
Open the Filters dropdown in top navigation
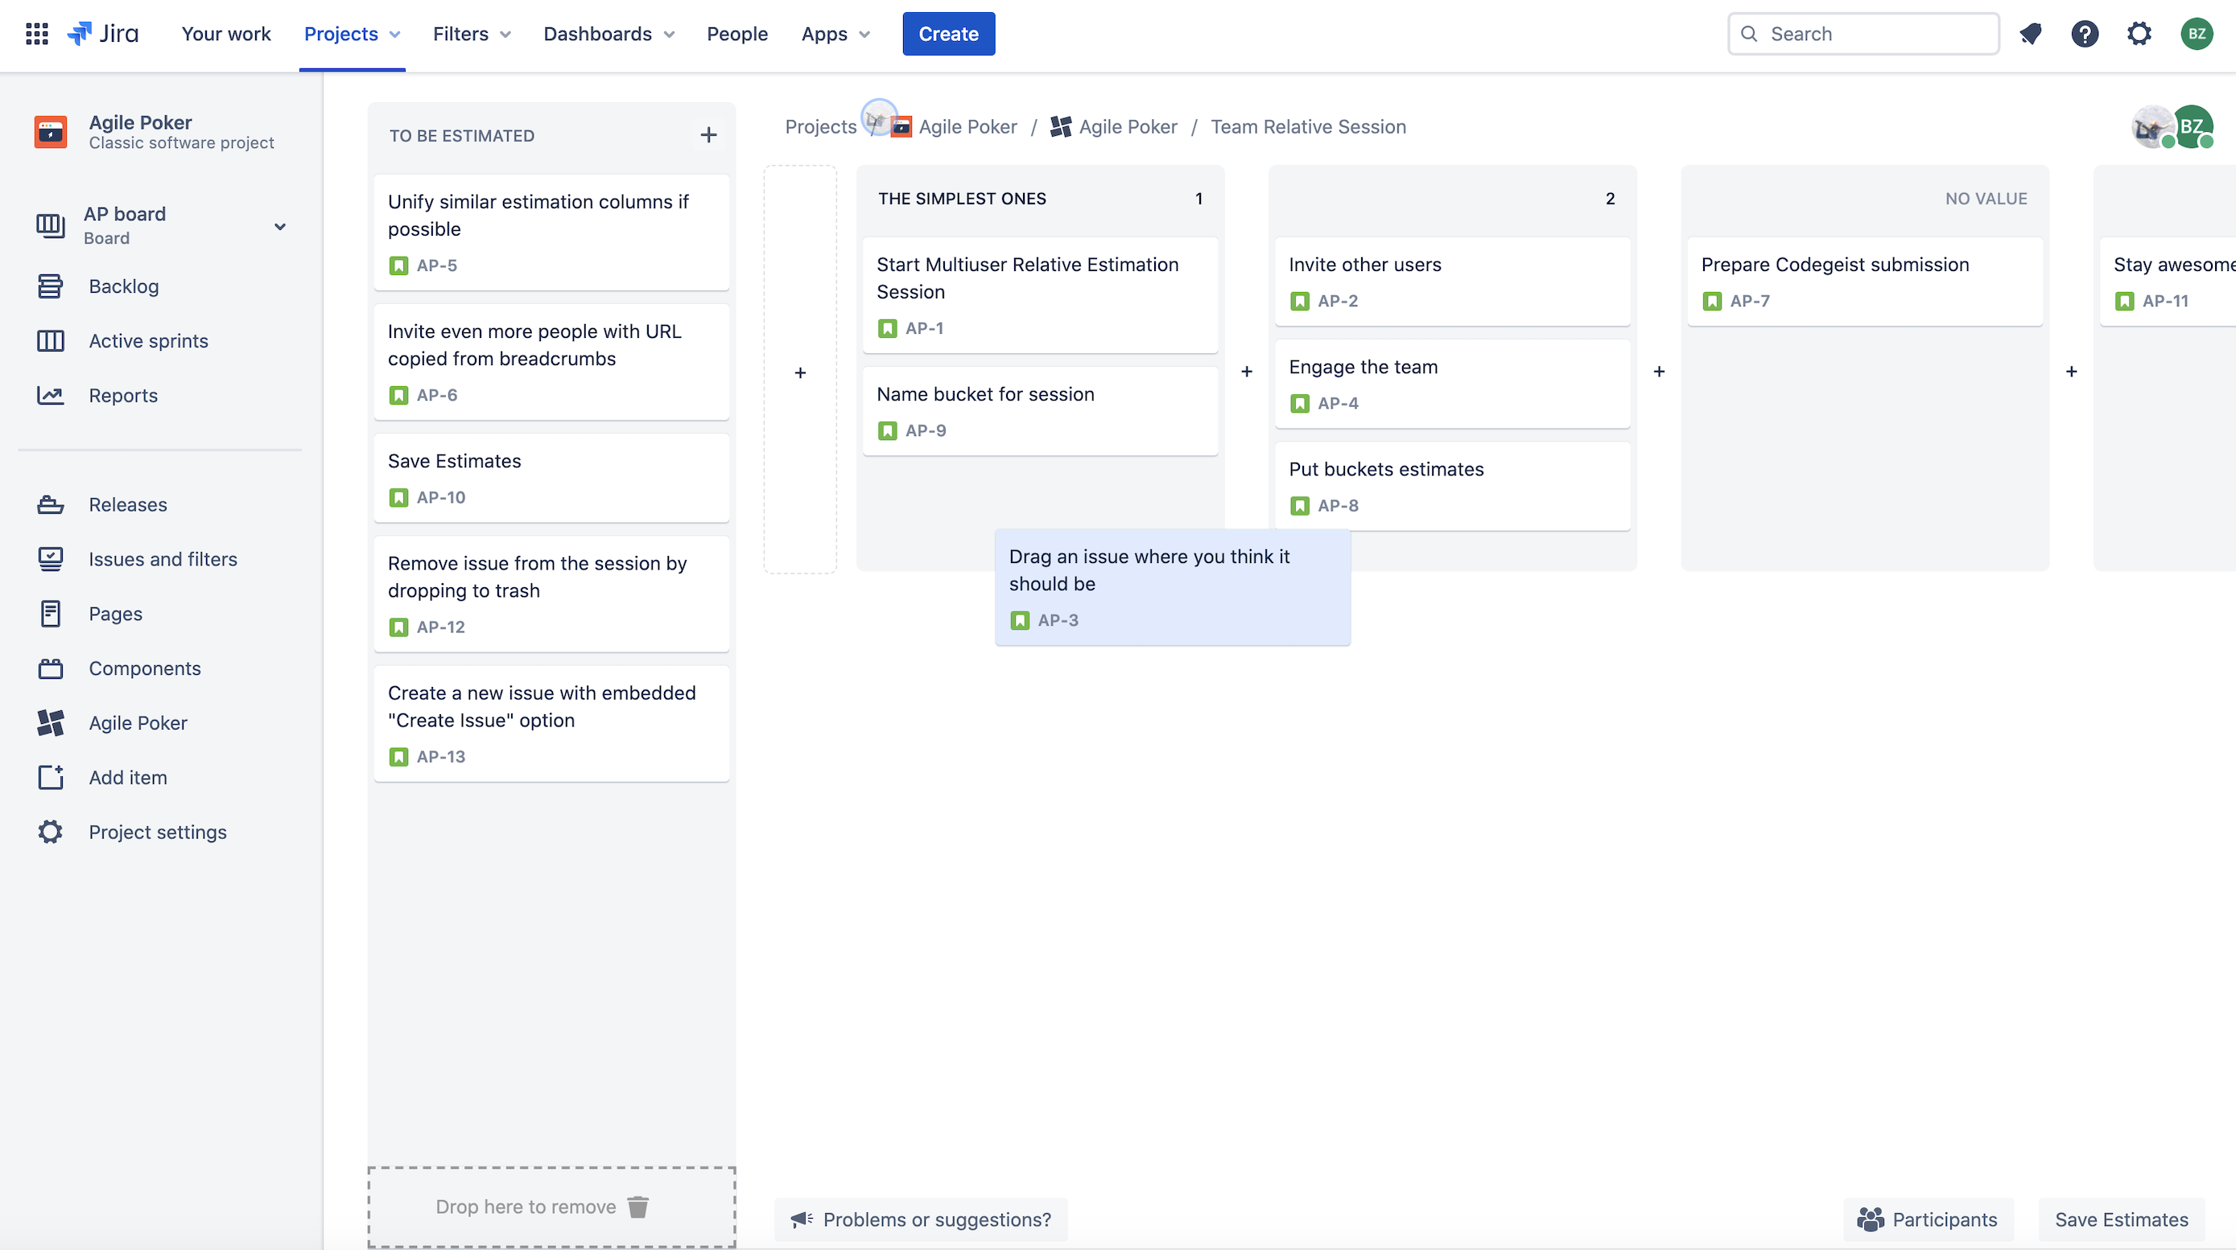coord(472,34)
